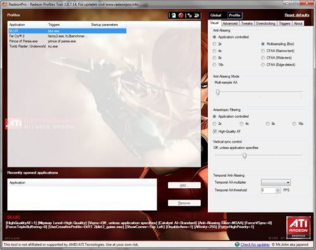Open the Check for updates link
Screen dimensions: 316x250
(255, 244)
